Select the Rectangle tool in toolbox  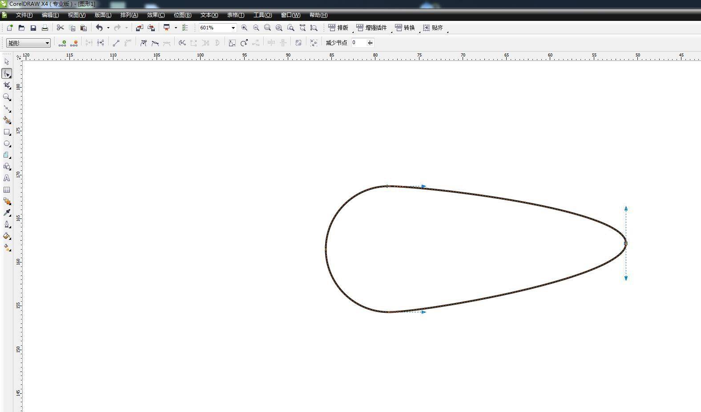click(7, 132)
